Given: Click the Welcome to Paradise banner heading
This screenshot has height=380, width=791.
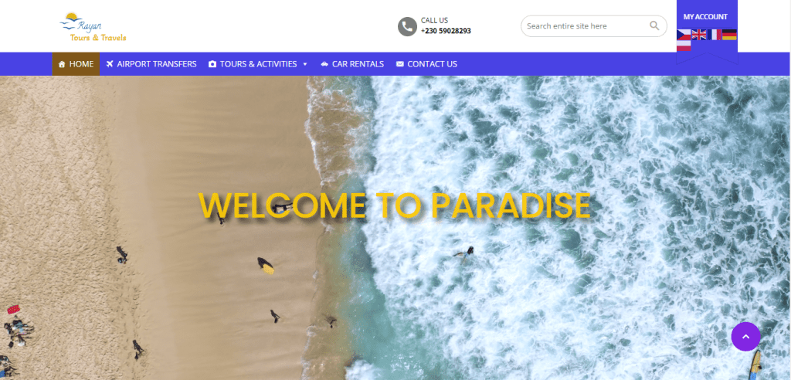Looking at the screenshot, I should point(395,205).
